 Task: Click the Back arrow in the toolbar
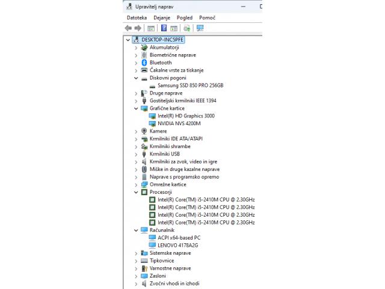[128, 28]
